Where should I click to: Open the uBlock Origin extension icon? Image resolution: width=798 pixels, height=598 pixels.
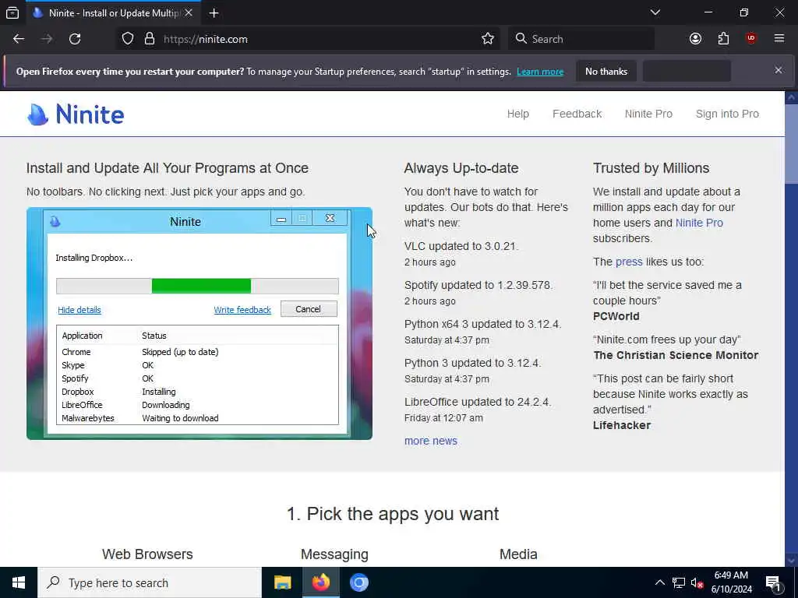pyautogui.click(x=751, y=39)
